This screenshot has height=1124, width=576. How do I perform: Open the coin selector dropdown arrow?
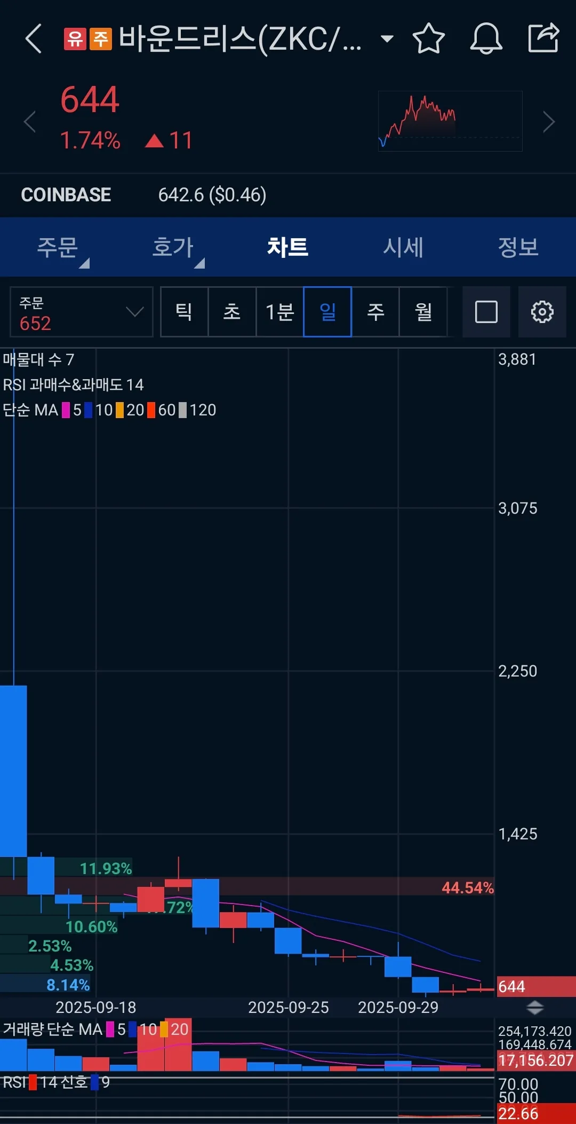[387, 39]
